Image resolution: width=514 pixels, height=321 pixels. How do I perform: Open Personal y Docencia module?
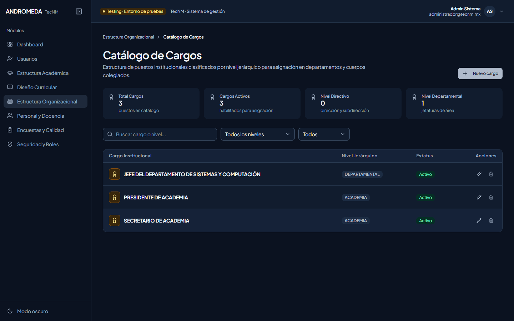click(45, 116)
